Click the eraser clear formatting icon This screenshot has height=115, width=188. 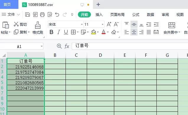[x=114, y=32]
